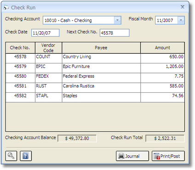Select check number 45580 cell
This screenshot has width=195, height=170.
pos(20,78)
